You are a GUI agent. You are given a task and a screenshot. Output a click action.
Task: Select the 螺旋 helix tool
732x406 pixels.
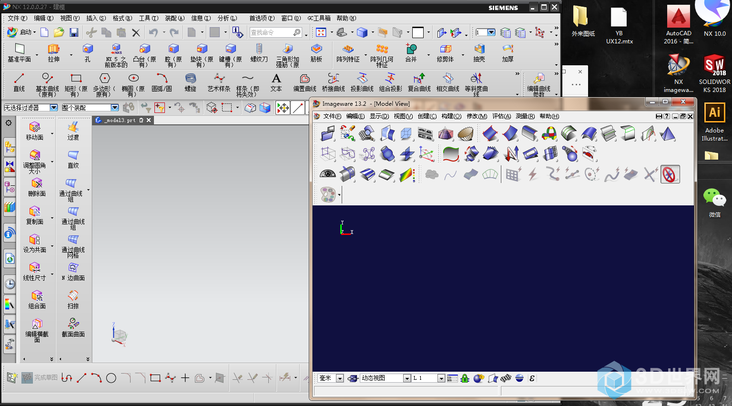(x=191, y=82)
